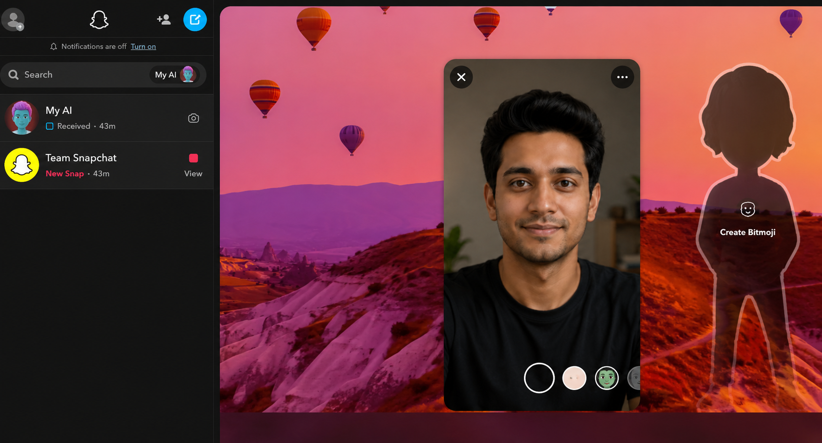This screenshot has width=822, height=443.
Task: Turn on notifications with the Turn on link
Action: (143, 47)
